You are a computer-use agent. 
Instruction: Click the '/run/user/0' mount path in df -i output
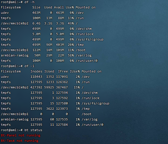coord(93,125)
